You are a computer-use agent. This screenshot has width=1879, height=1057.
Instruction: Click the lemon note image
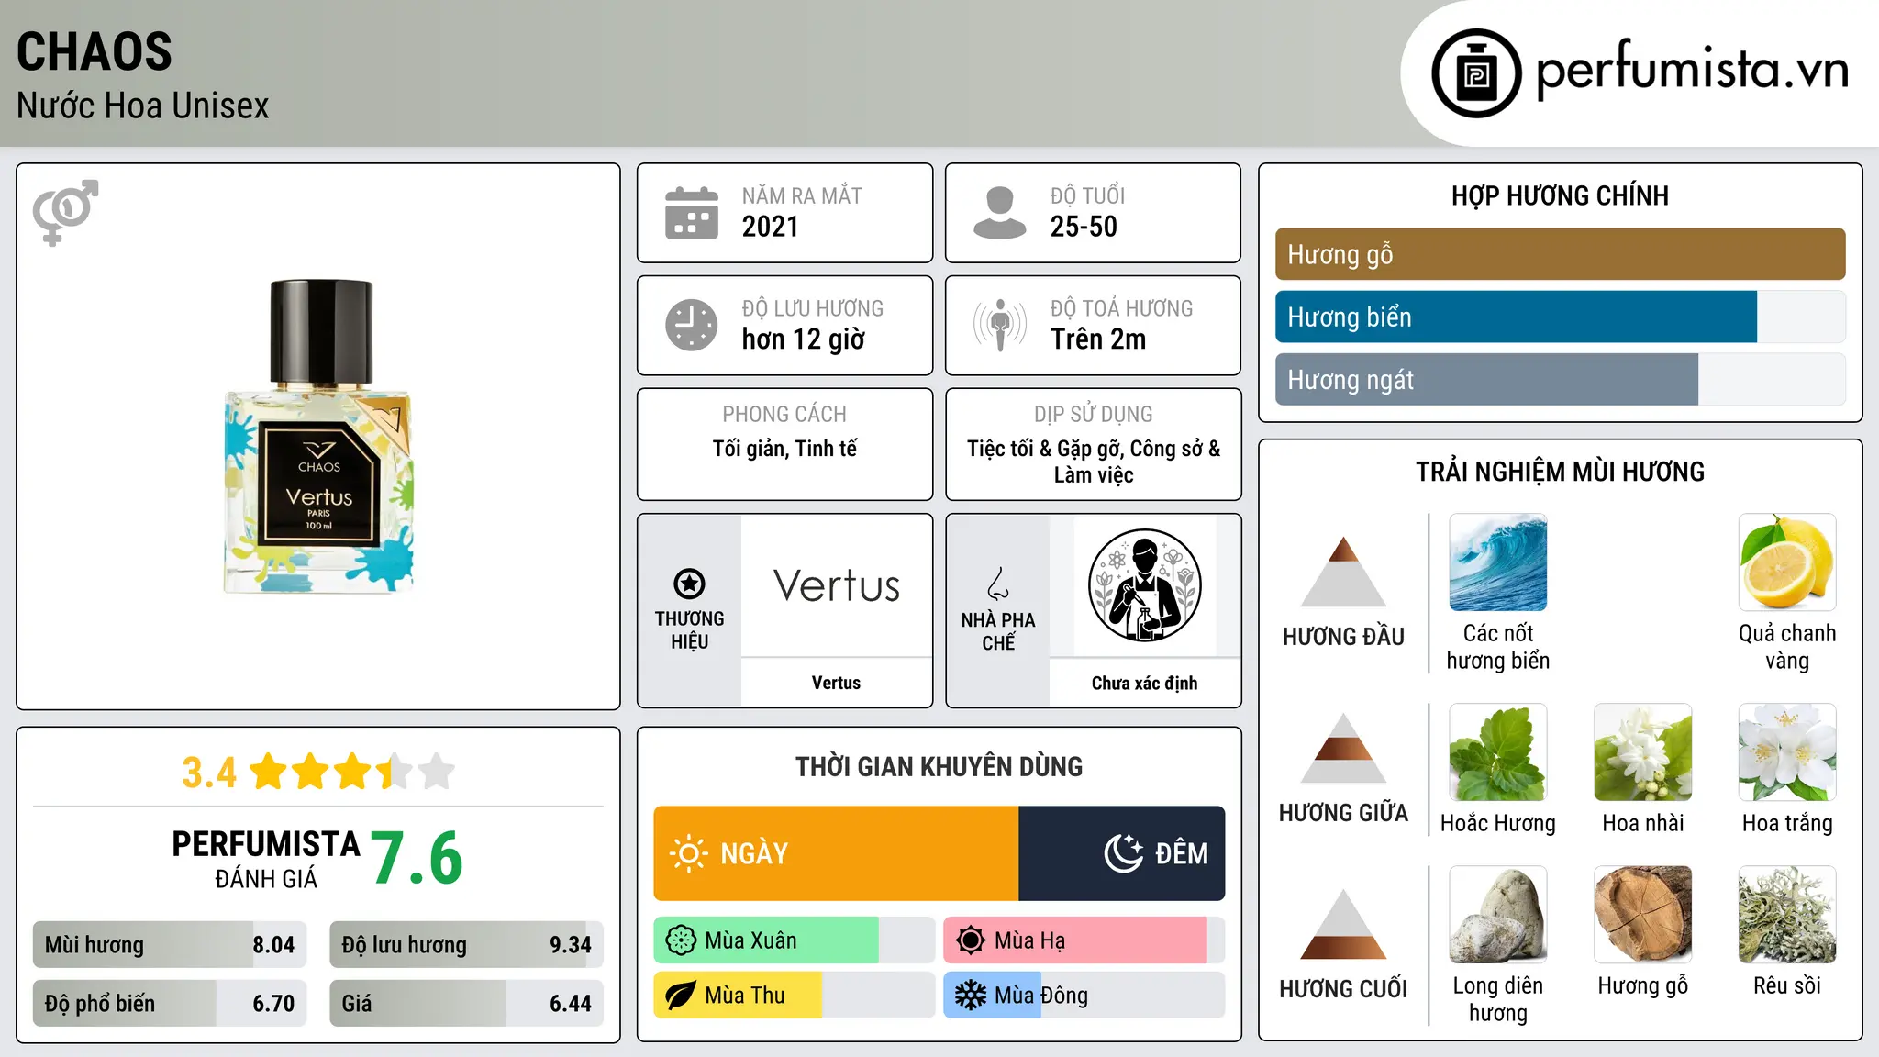click(1787, 562)
